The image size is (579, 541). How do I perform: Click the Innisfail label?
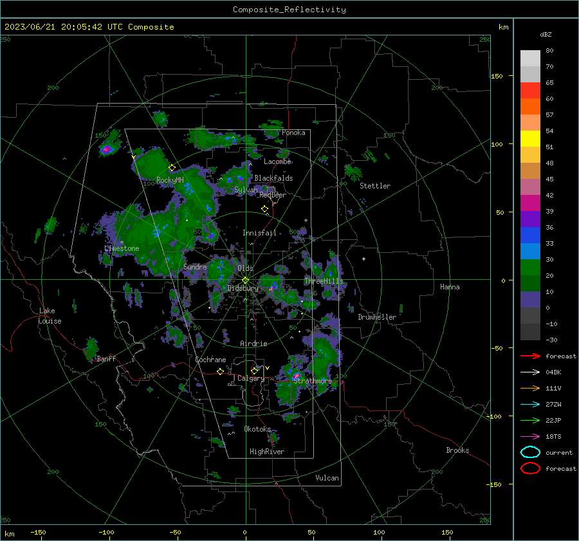point(259,233)
